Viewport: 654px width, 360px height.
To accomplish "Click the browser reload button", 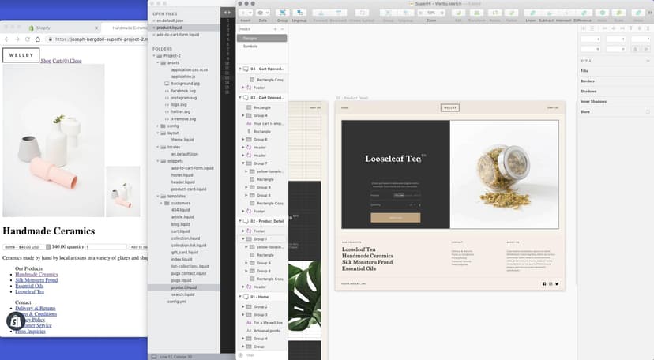I will pyautogui.click(x=29, y=39).
